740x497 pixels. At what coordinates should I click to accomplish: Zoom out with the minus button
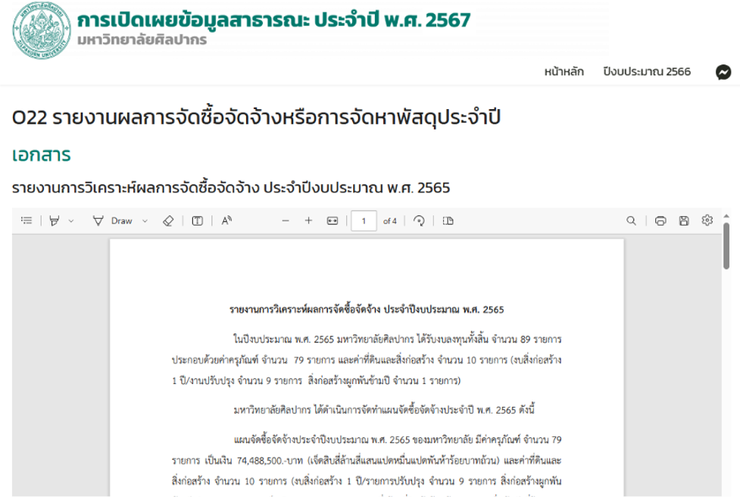coord(286,221)
